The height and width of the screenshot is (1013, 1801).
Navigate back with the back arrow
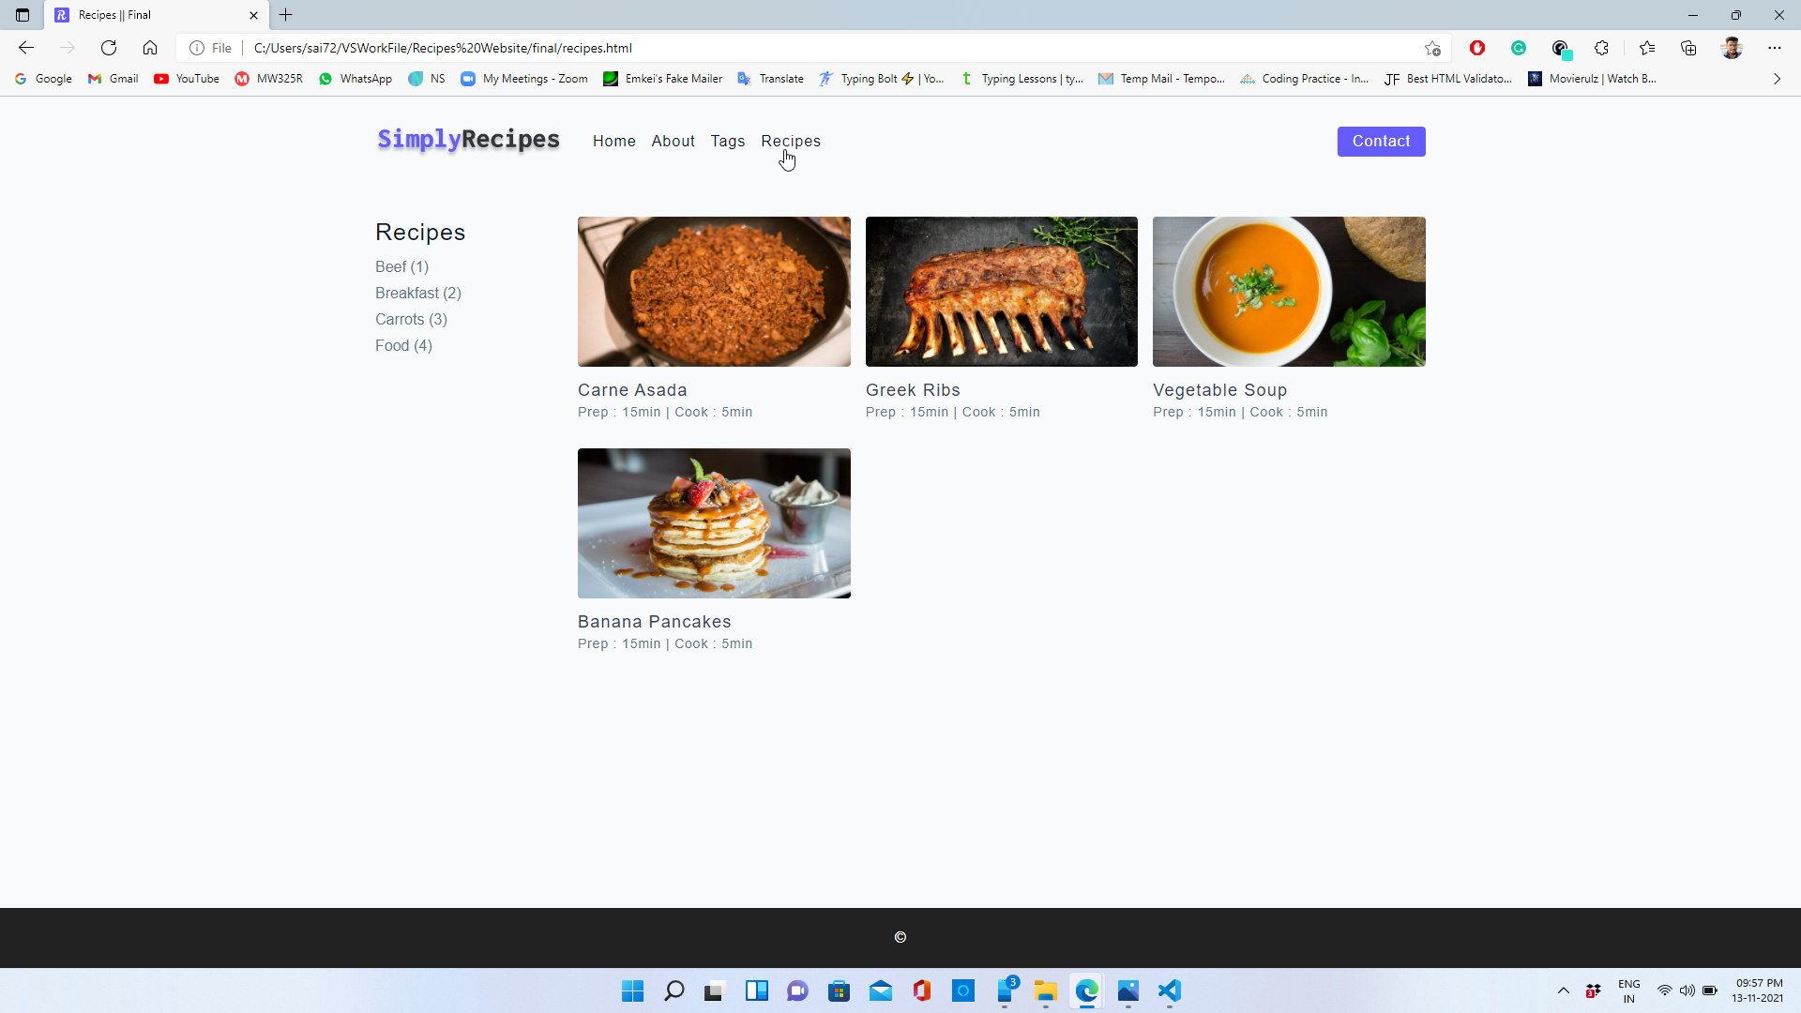coord(25,48)
